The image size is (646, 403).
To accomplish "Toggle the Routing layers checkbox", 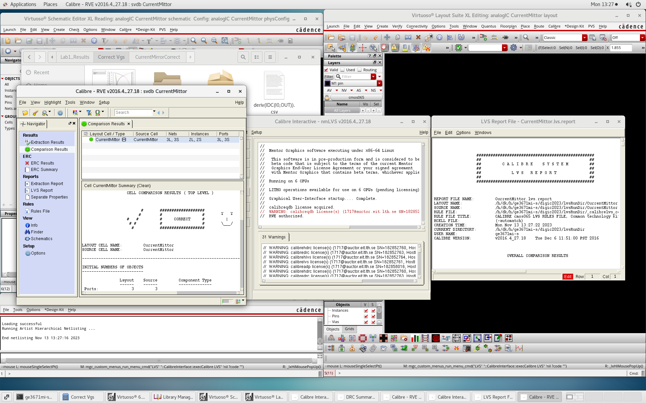I will (x=359, y=70).
